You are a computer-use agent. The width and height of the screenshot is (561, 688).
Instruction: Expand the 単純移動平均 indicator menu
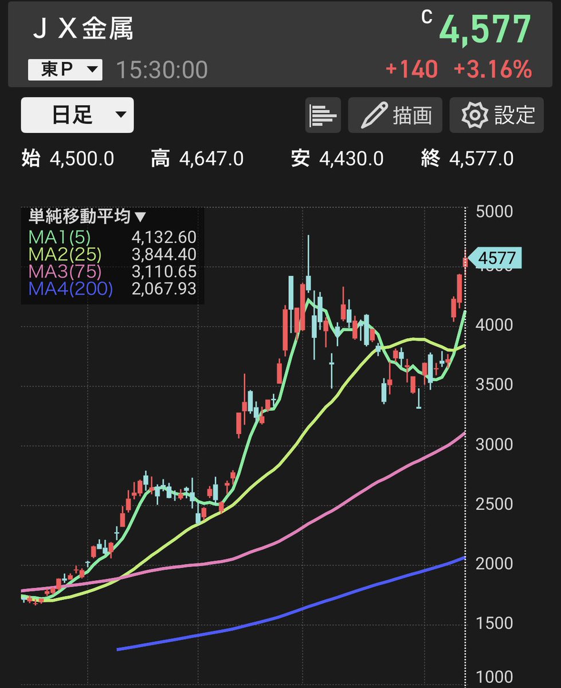87,217
